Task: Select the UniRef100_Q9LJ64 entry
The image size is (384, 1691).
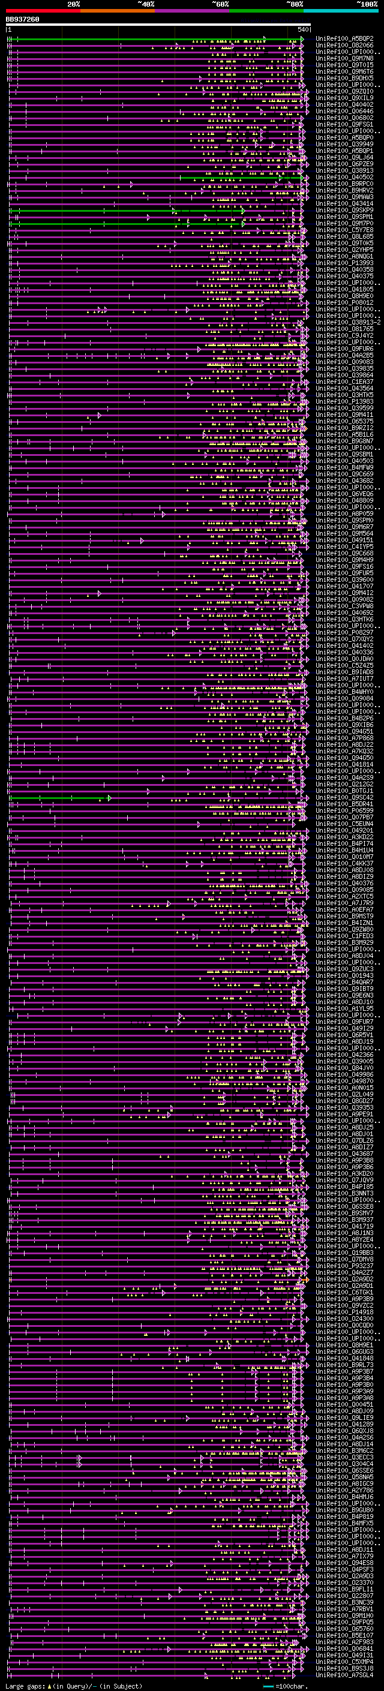Action: 344,158
